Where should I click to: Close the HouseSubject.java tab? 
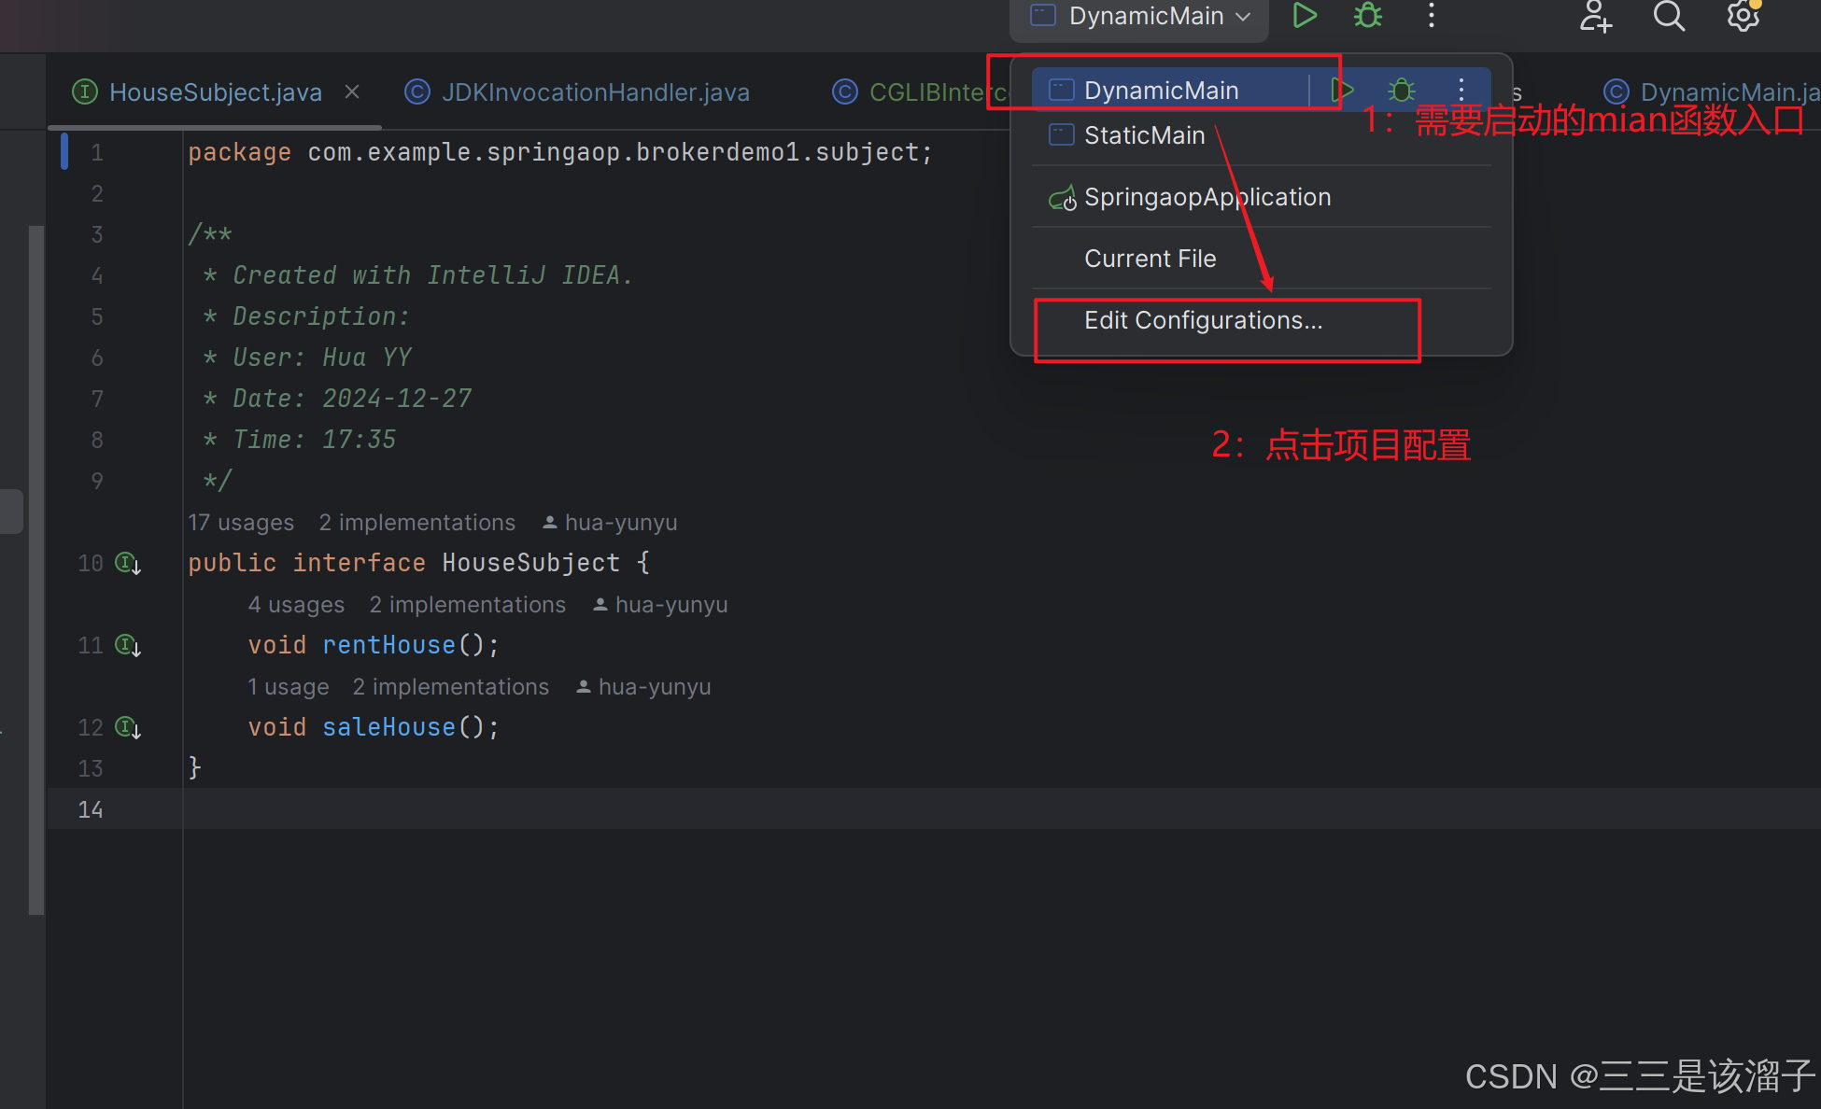click(351, 91)
